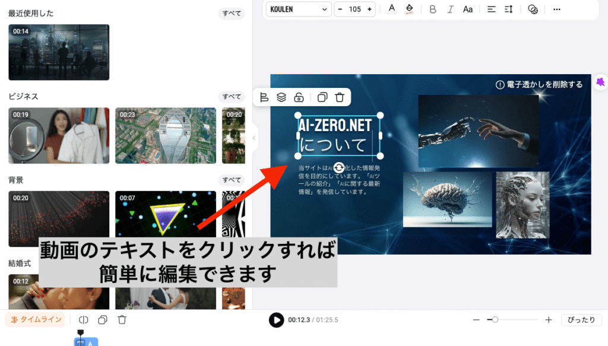
Task: Open more options ellipsis in toolbar
Action: tap(557, 9)
